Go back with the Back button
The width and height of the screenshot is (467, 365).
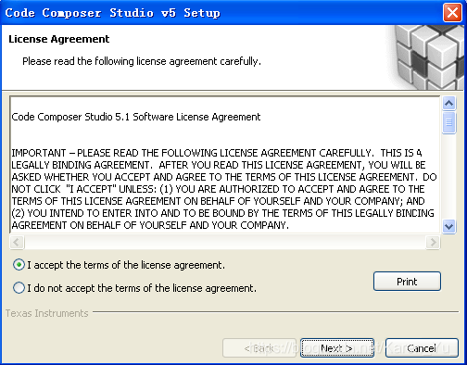click(x=259, y=348)
